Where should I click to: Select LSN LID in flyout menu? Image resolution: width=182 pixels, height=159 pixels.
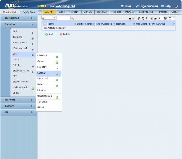(x=49, y=73)
